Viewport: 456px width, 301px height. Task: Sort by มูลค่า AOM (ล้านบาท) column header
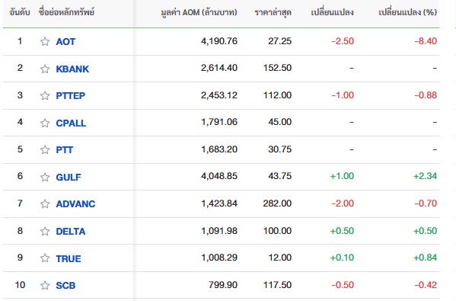[199, 12]
